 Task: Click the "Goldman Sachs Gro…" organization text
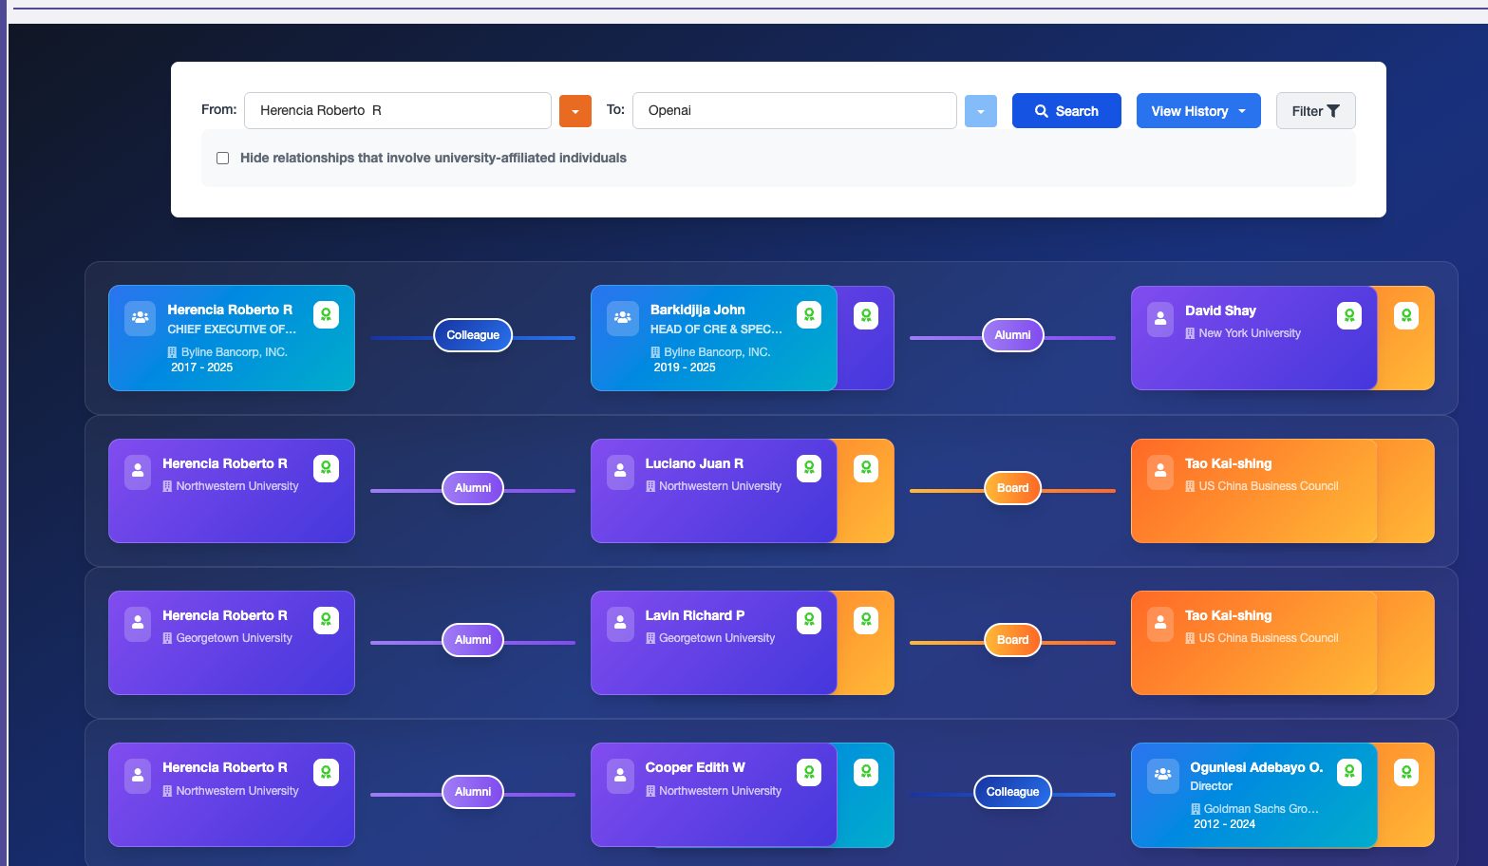coord(1261,809)
